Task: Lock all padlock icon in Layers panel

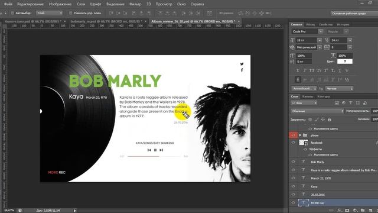Action: click(x=330, y=120)
